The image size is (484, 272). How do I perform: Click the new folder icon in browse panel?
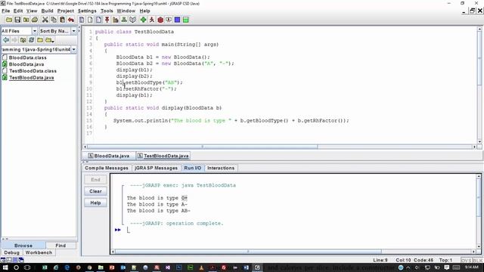[40, 40]
